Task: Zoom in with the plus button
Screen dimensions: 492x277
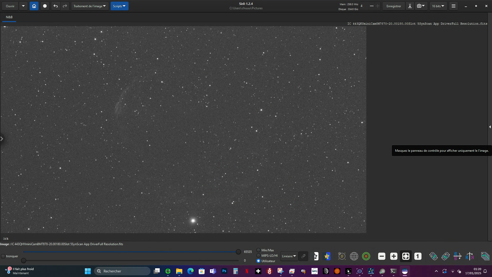Action: [394, 256]
